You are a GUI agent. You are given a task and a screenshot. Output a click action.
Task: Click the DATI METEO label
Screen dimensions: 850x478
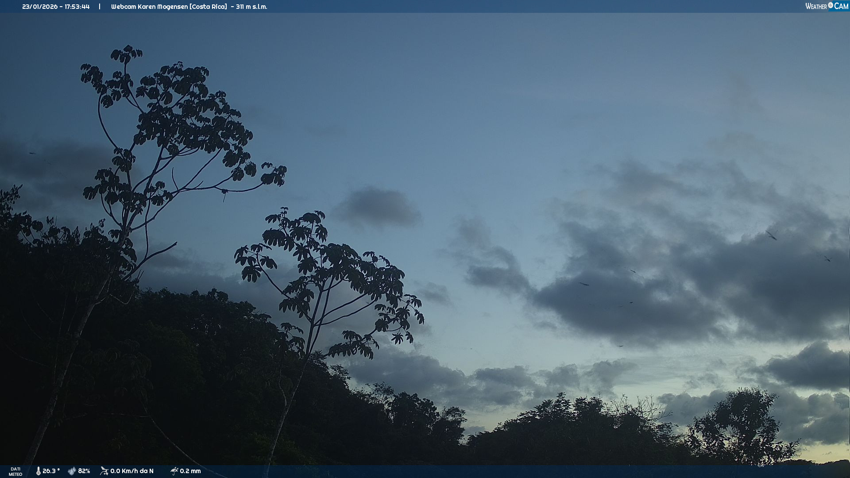[15, 471]
